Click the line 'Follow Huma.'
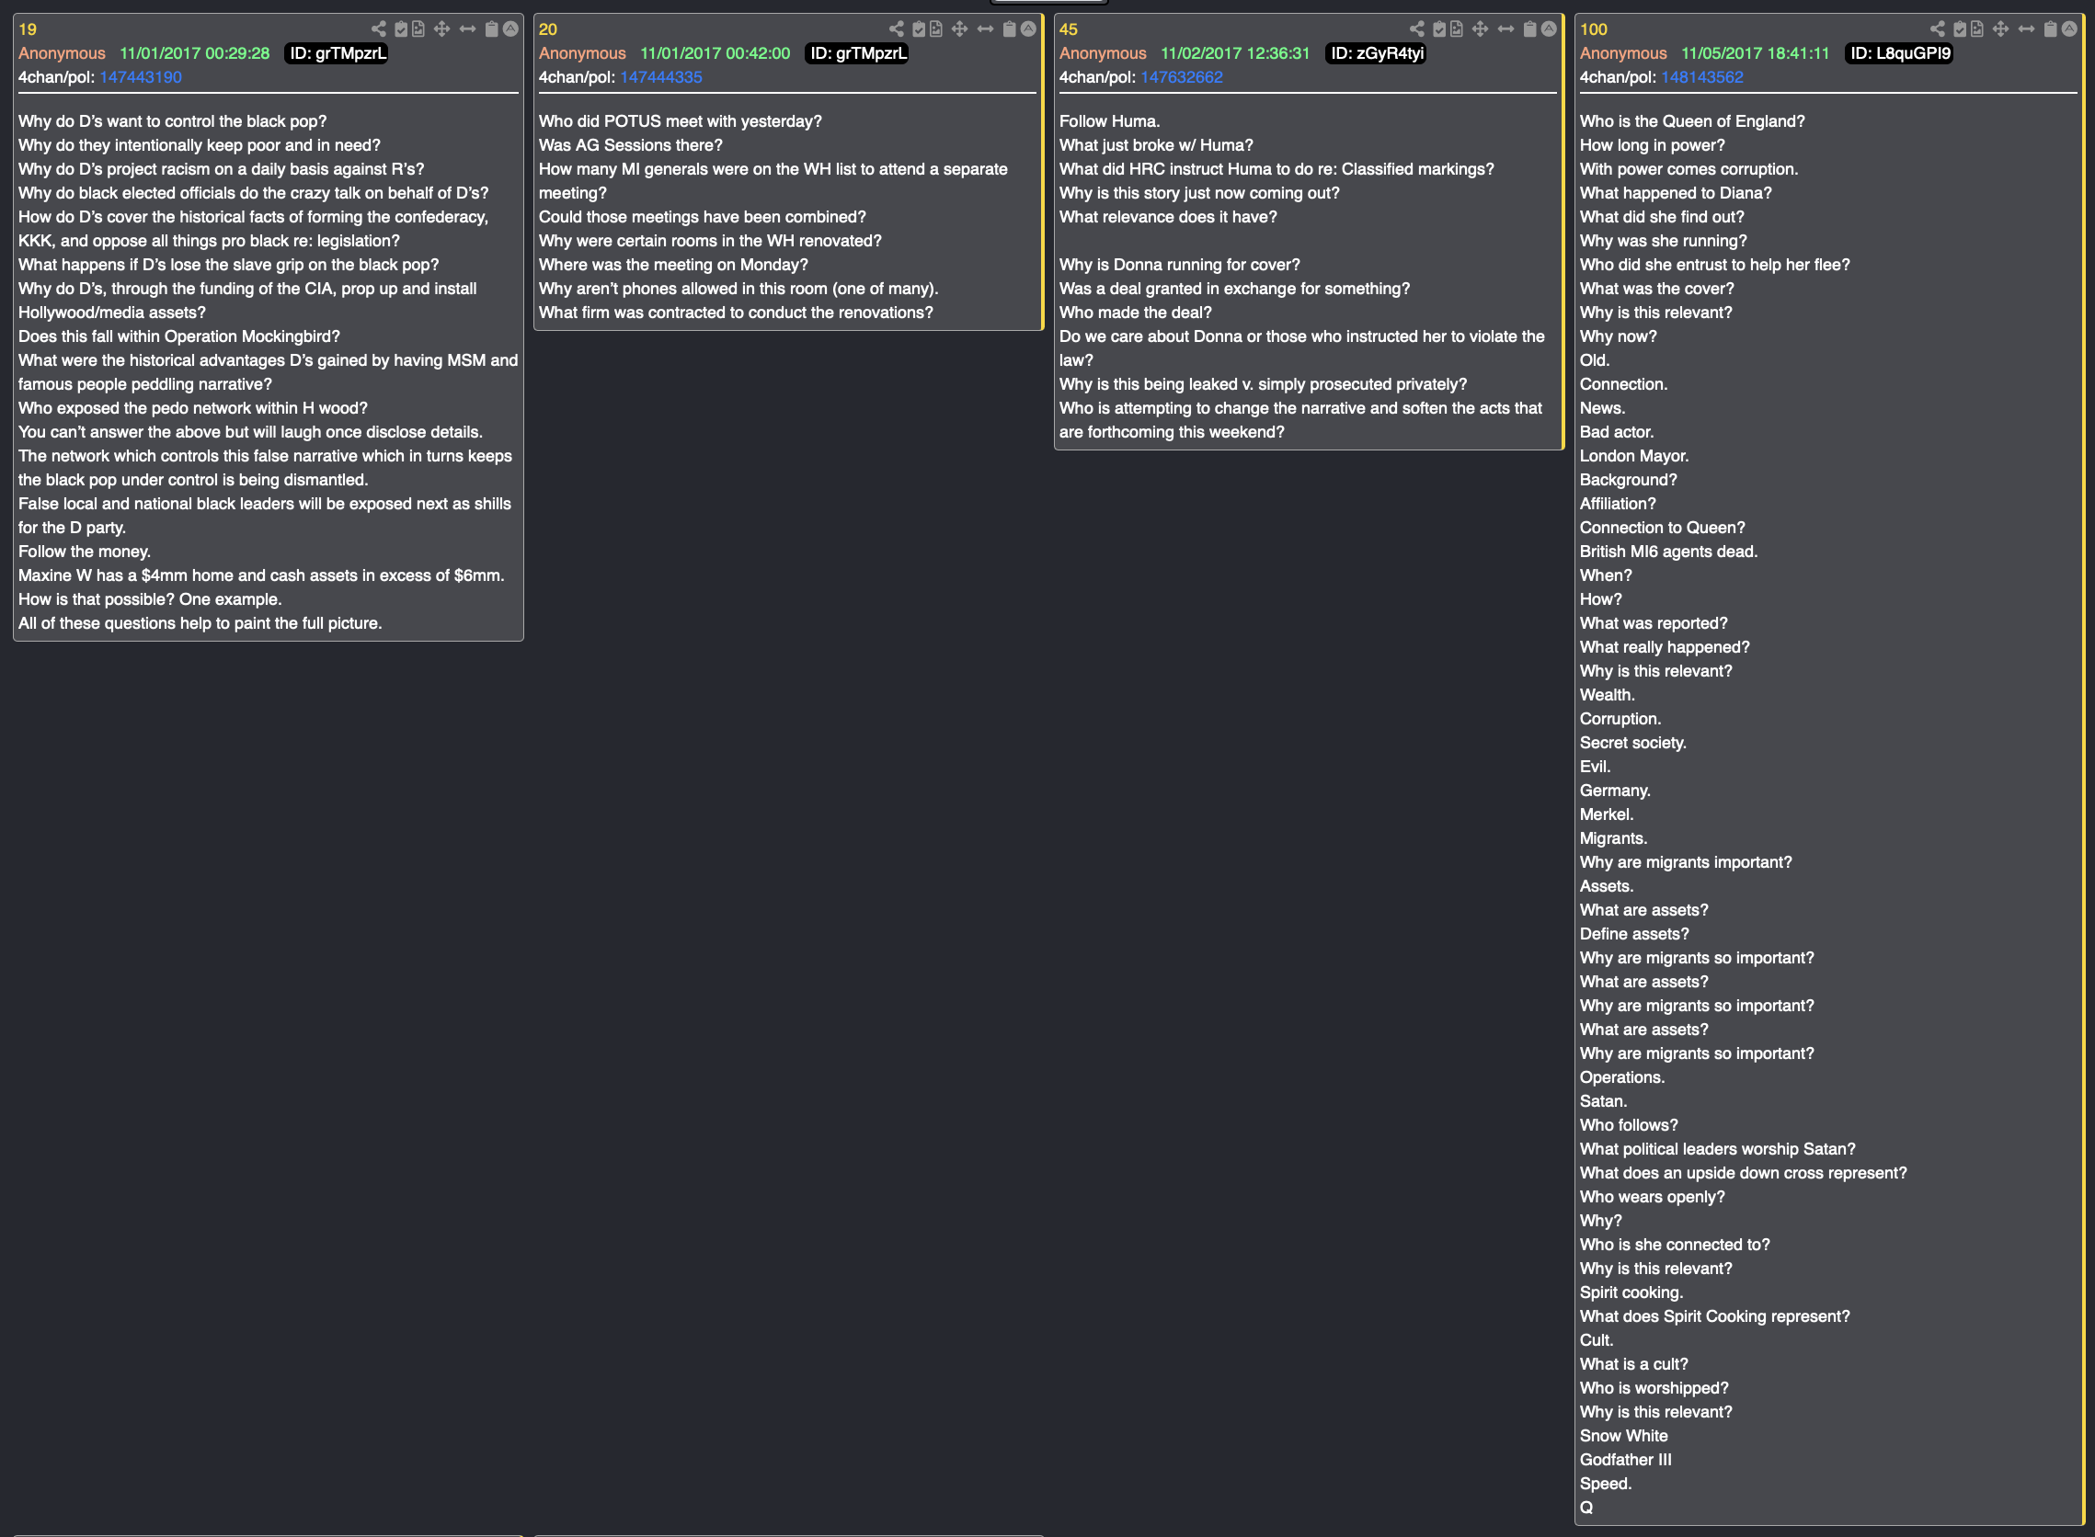This screenshot has width=2095, height=1537. (1108, 121)
